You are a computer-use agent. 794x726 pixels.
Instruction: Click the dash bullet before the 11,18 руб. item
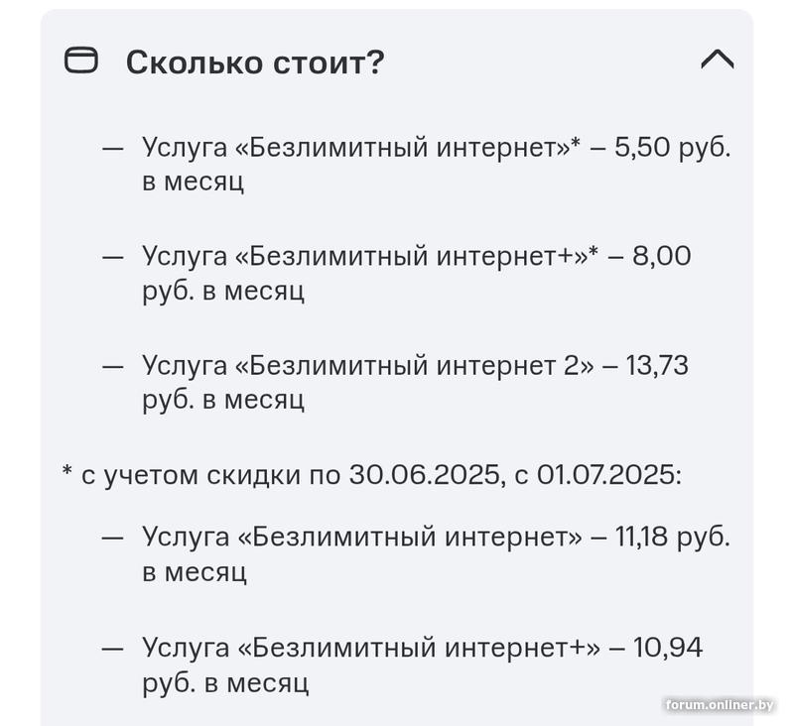click(x=113, y=539)
